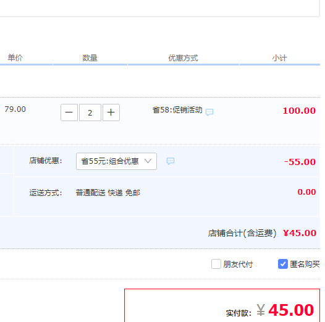325x322 pixels.
Task: Expand the 省55元:组合优惠 dropdown
Action: tap(116, 161)
